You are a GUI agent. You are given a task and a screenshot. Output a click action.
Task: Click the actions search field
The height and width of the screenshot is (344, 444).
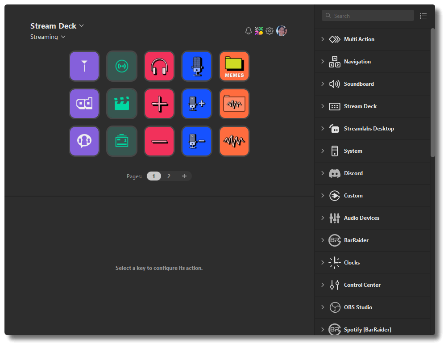[368, 15]
